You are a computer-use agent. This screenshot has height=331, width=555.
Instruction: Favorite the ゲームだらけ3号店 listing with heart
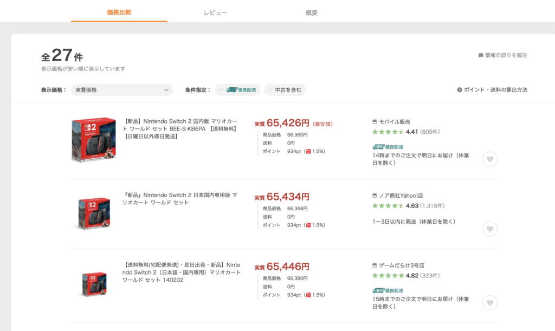pyautogui.click(x=490, y=303)
